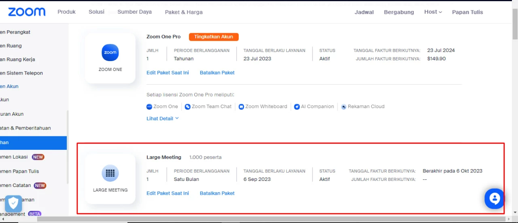Click the Zoom One feature icon
Viewport: 518px width, 223px height.
click(x=149, y=107)
